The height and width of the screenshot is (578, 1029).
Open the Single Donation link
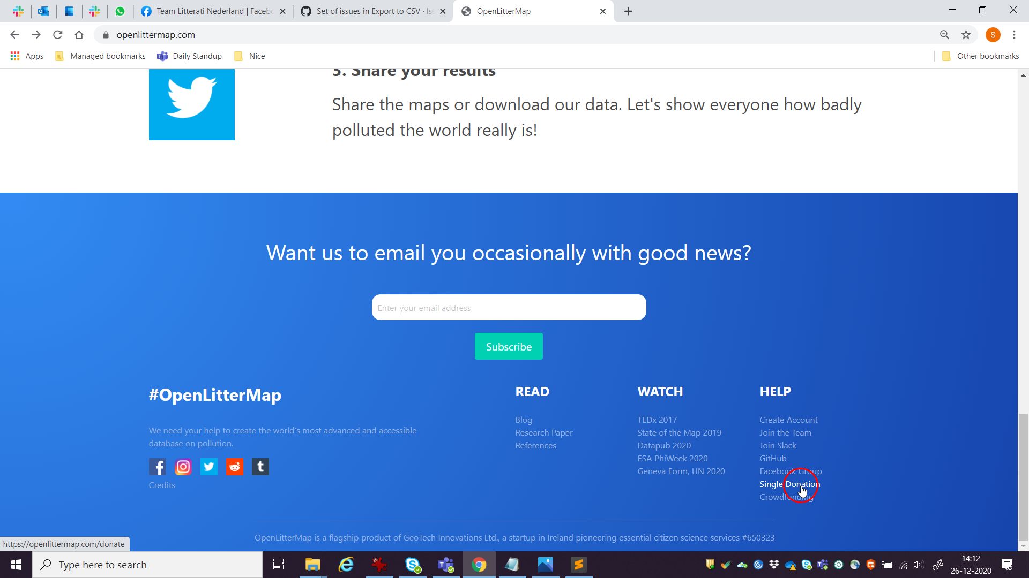coord(789,484)
